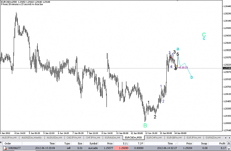Click the 0:20:23 bar countdown label

[183, 67]
